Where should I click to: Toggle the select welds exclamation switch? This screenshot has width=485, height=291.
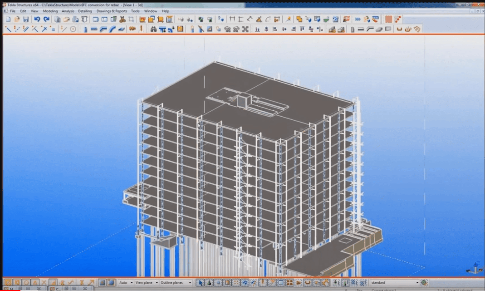263,283
